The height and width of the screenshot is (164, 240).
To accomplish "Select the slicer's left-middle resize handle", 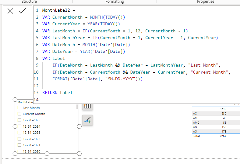I will (15, 126).
